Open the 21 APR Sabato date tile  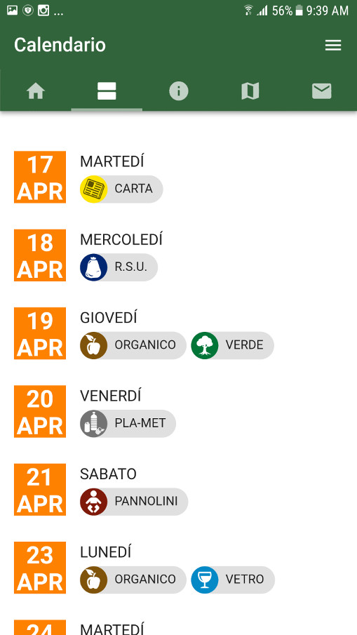40,490
